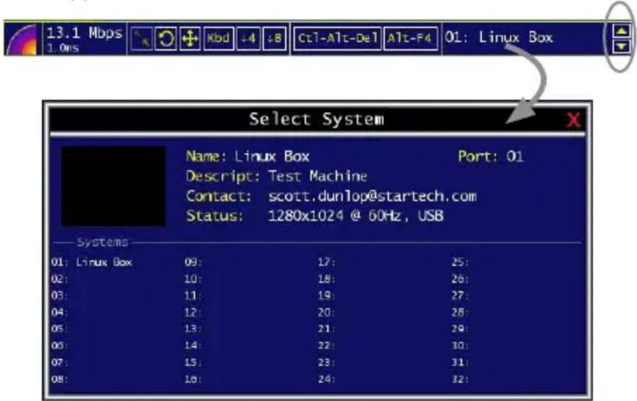Select system slot 09
637x401 pixels.
click(193, 262)
